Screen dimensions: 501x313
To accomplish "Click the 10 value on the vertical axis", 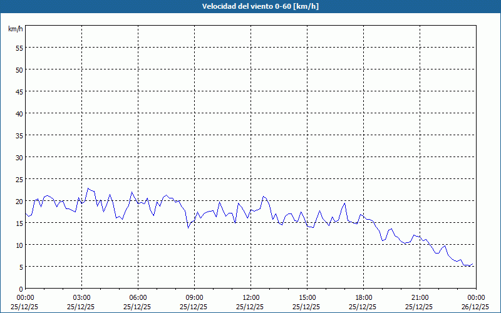I will 19,245.
